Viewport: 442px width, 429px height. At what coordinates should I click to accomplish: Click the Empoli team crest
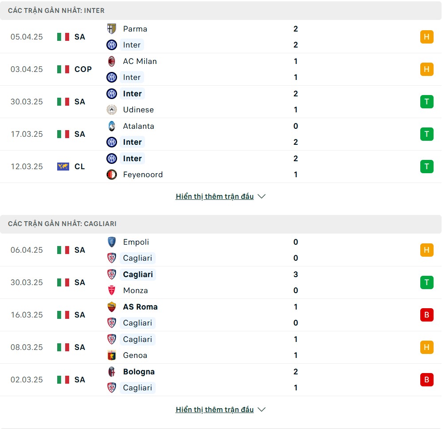coord(112,242)
